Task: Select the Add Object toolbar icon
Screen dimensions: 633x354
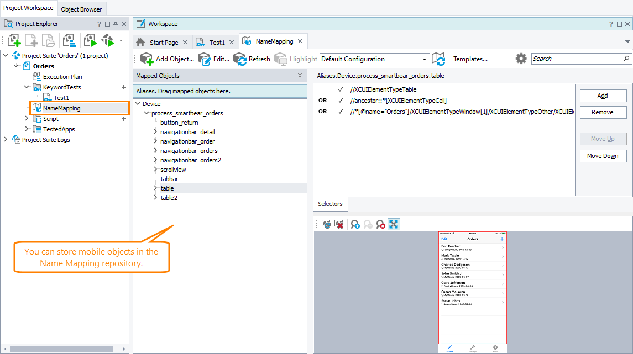Action: [147, 59]
